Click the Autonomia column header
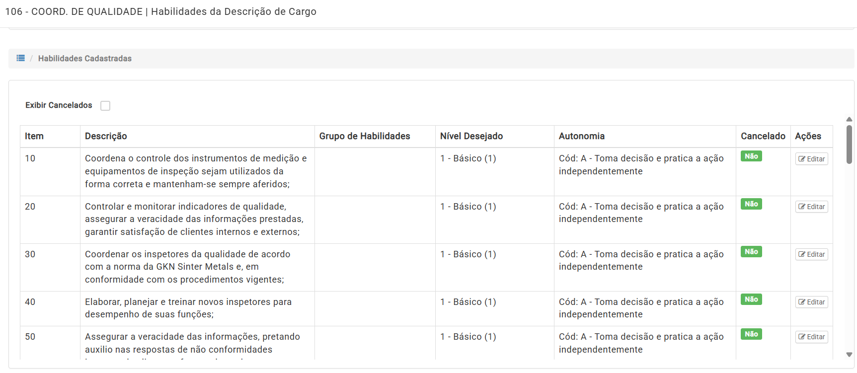Viewport: 857px width, 373px height. pyautogui.click(x=581, y=136)
